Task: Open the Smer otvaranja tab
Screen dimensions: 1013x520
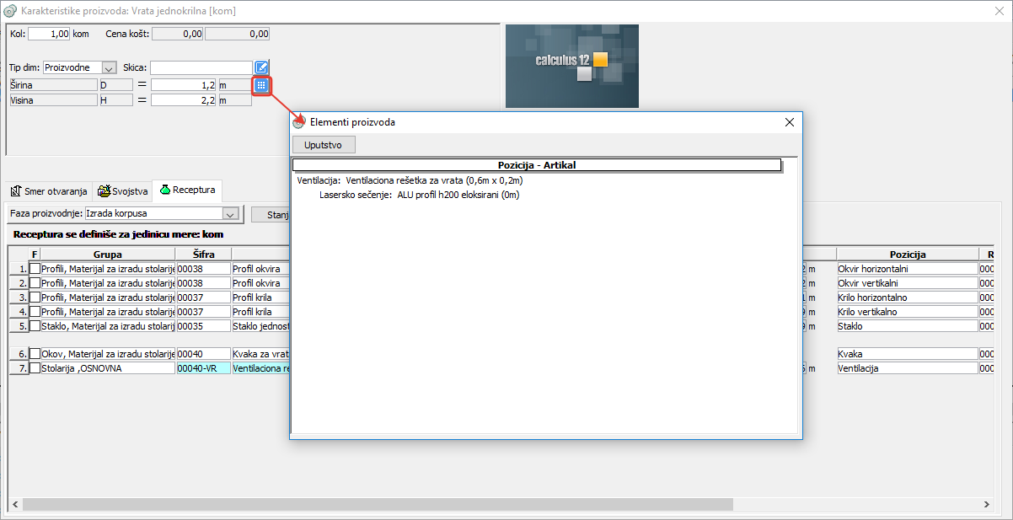Action: tap(49, 191)
